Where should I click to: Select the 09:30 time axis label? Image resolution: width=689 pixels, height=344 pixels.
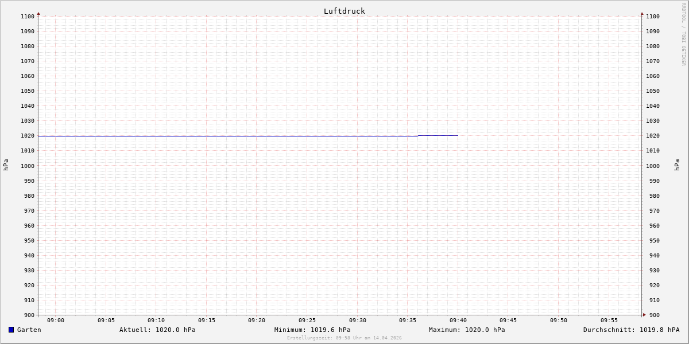coord(357,320)
